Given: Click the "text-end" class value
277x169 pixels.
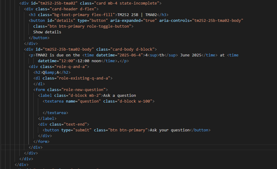Looking at the screenshot, I should tap(75, 124).
